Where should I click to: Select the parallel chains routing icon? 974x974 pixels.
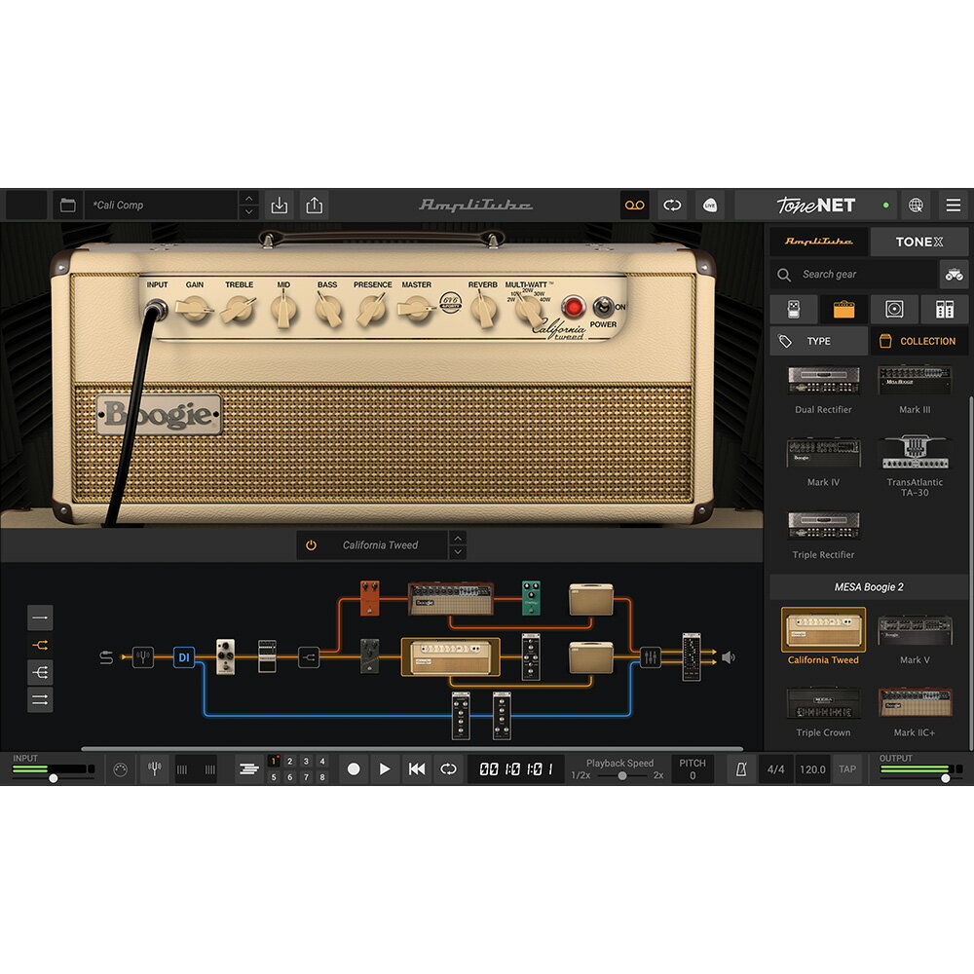pos(40,700)
